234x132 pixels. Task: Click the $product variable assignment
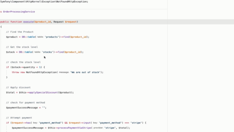tap(12, 37)
